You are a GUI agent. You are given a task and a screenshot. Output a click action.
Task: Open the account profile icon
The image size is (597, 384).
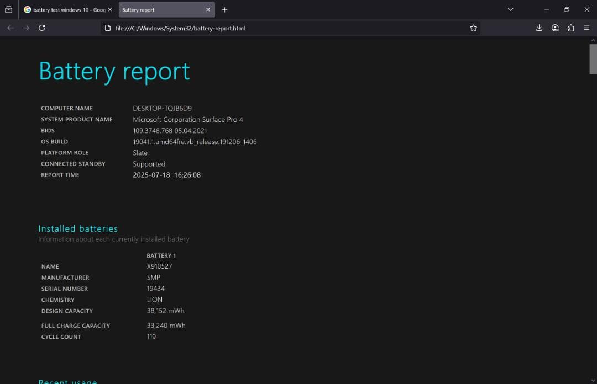[555, 28]
